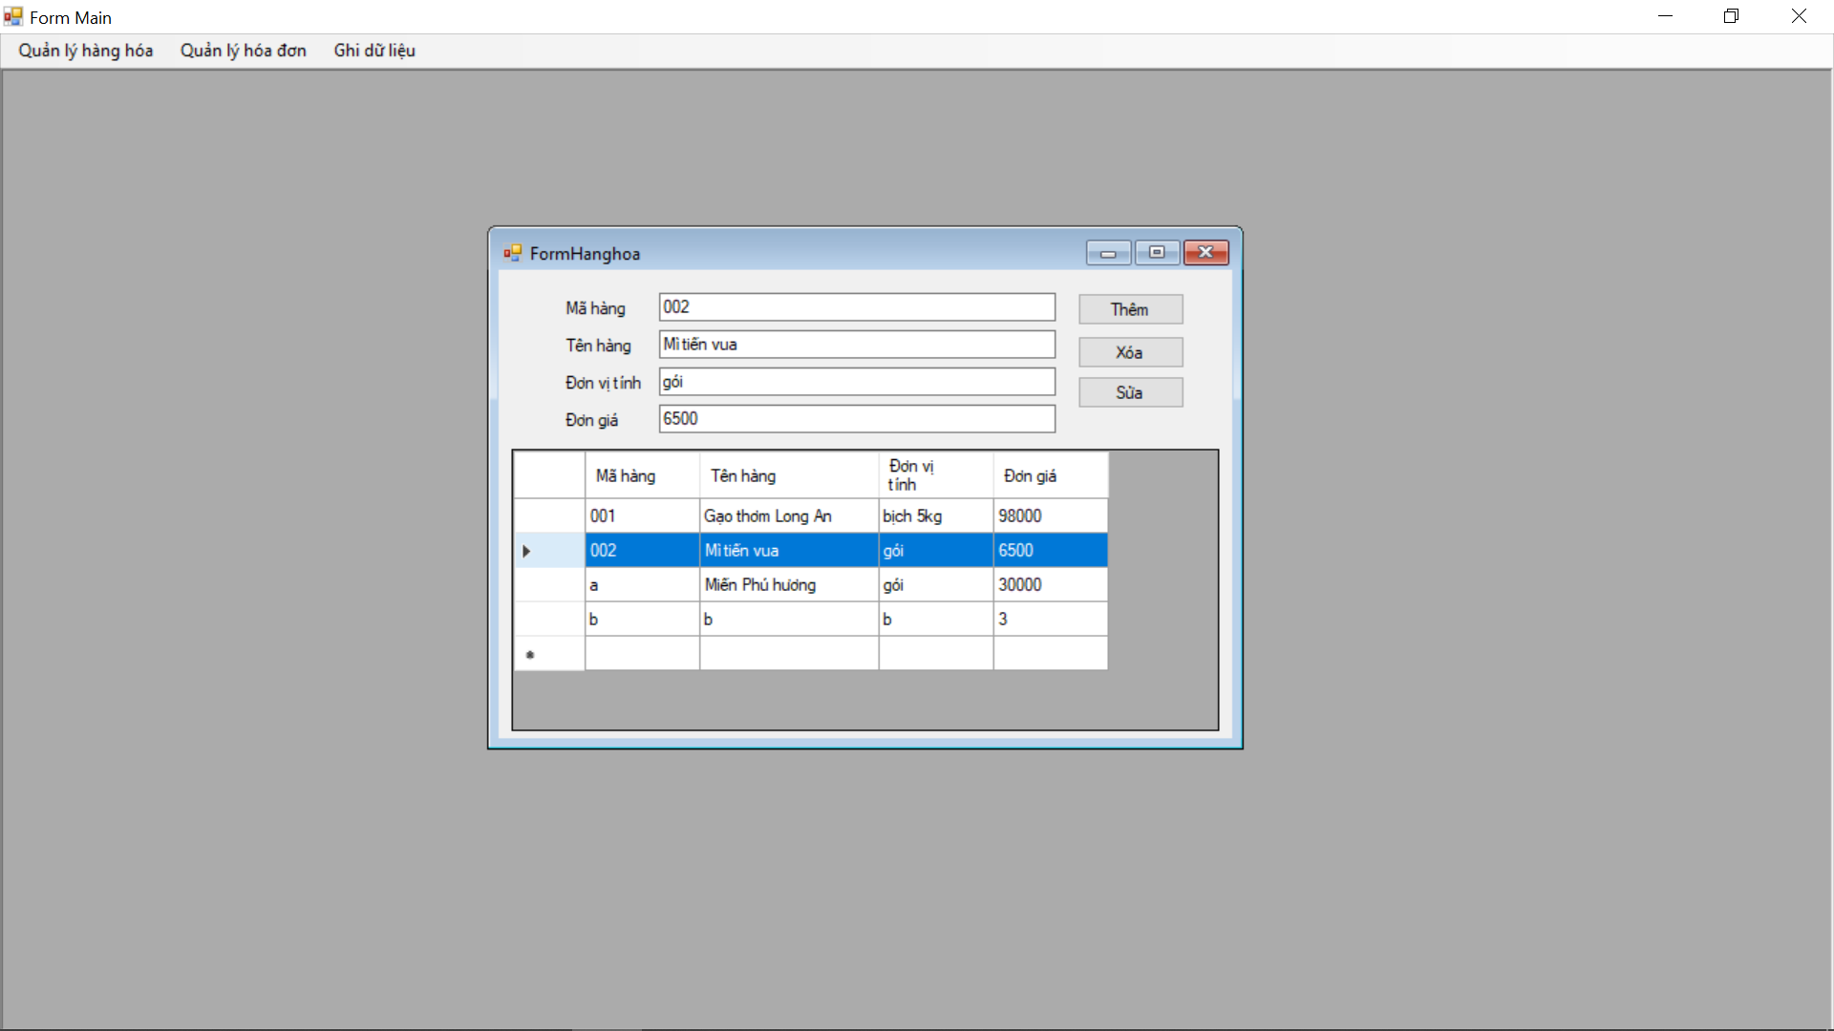
Task: Focus the Tên hàng input field
Action: [x=857, y=345]
